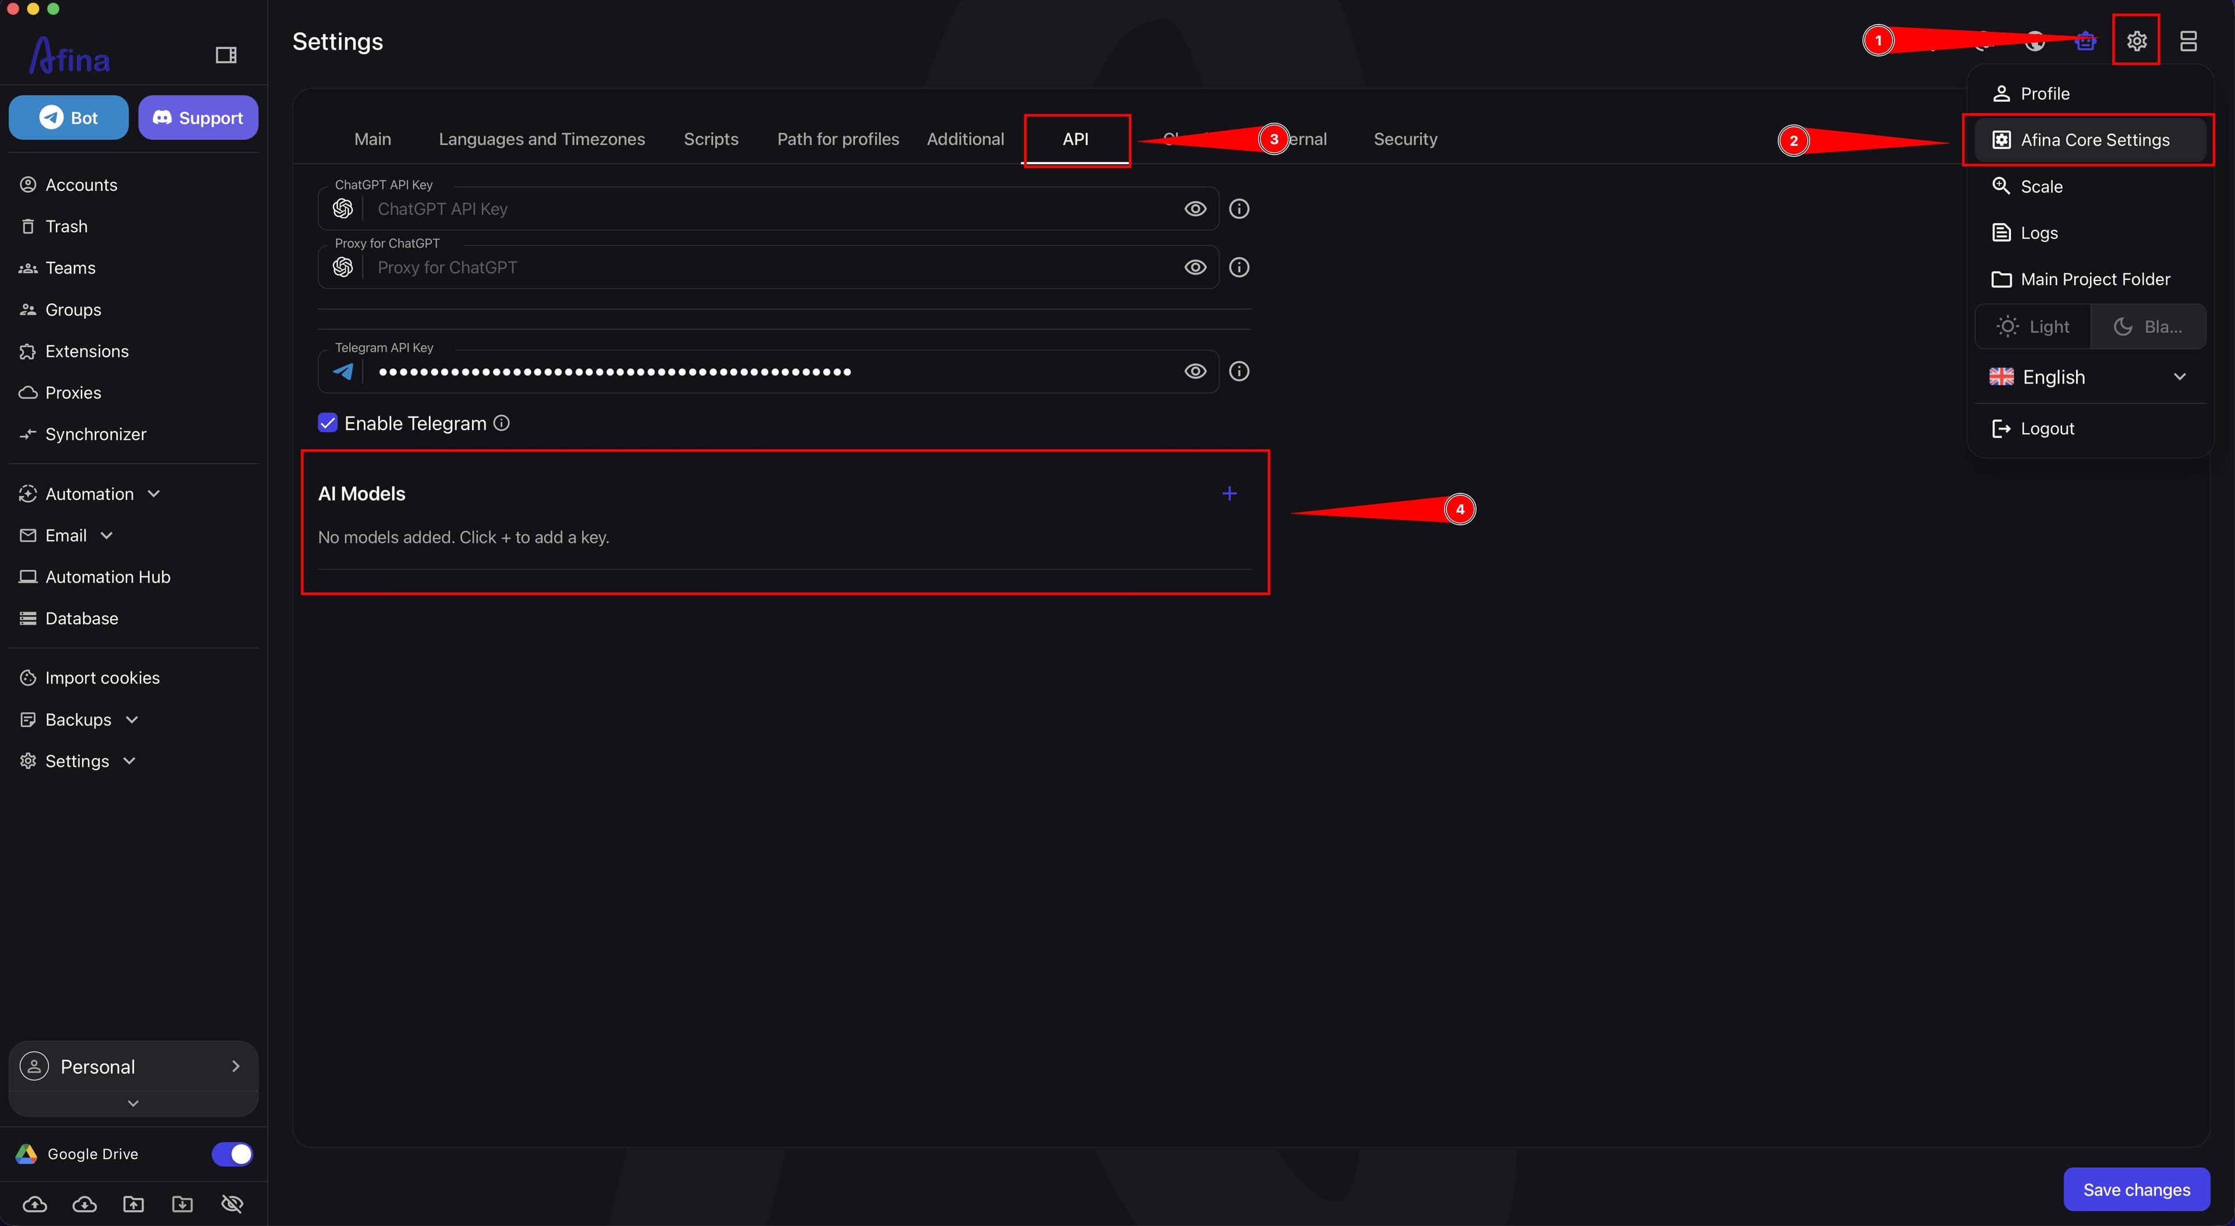Click info icon beside Enable Telegram
The image size is (2235, 1226).
502,424
